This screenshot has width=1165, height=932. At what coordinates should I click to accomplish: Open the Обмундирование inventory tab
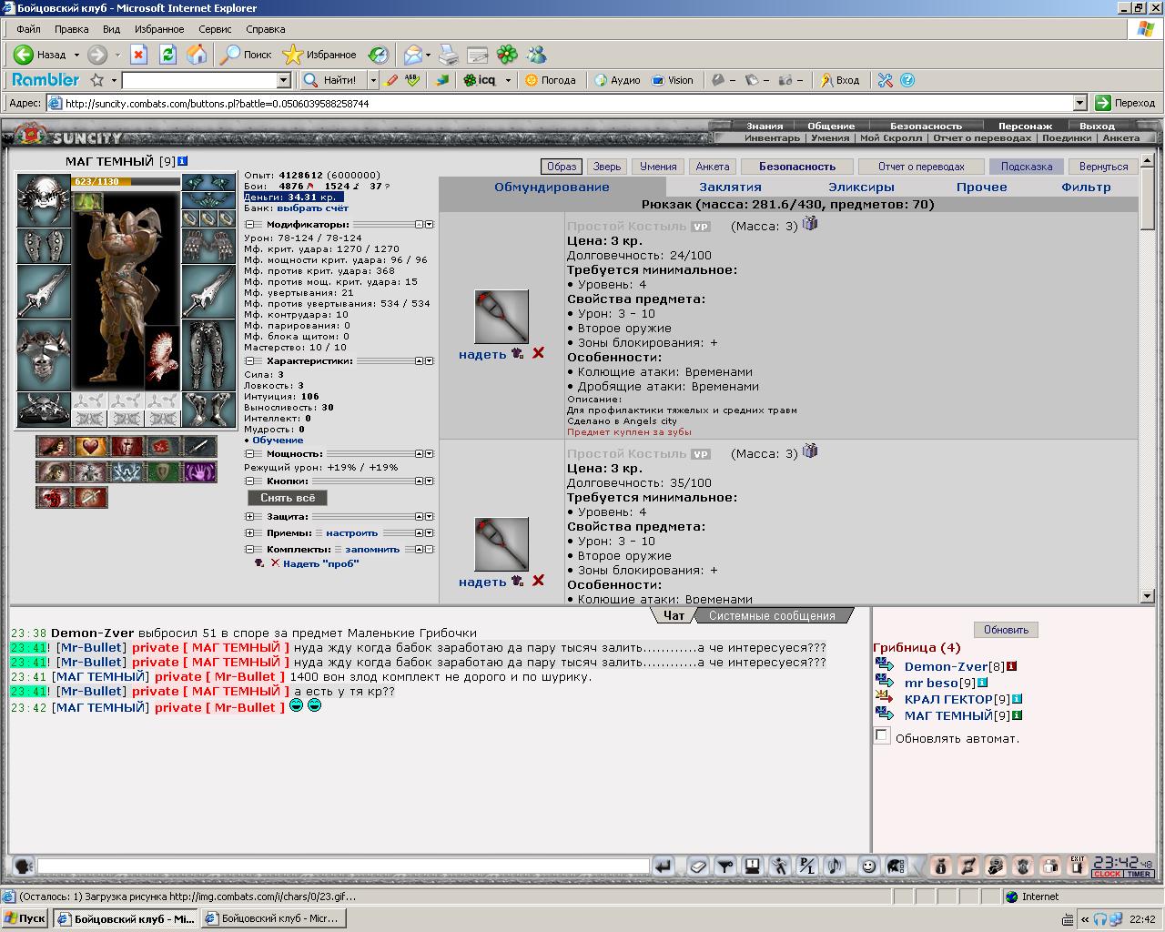pos(552,187)
